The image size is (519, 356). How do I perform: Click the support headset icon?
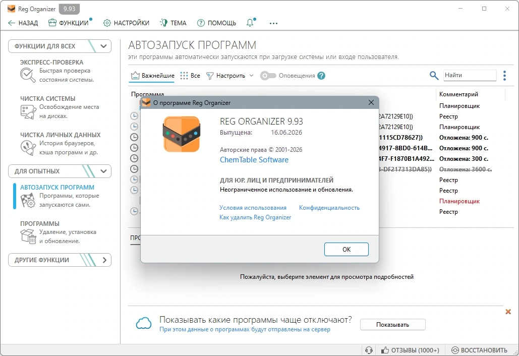[x=369, y=350]
